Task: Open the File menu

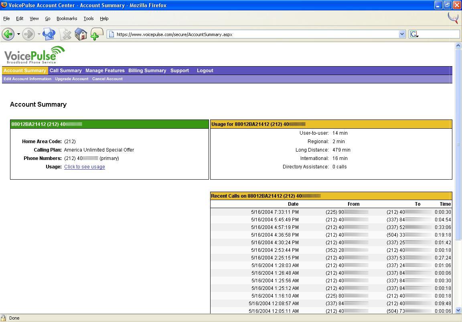Action: pos(6,18)
